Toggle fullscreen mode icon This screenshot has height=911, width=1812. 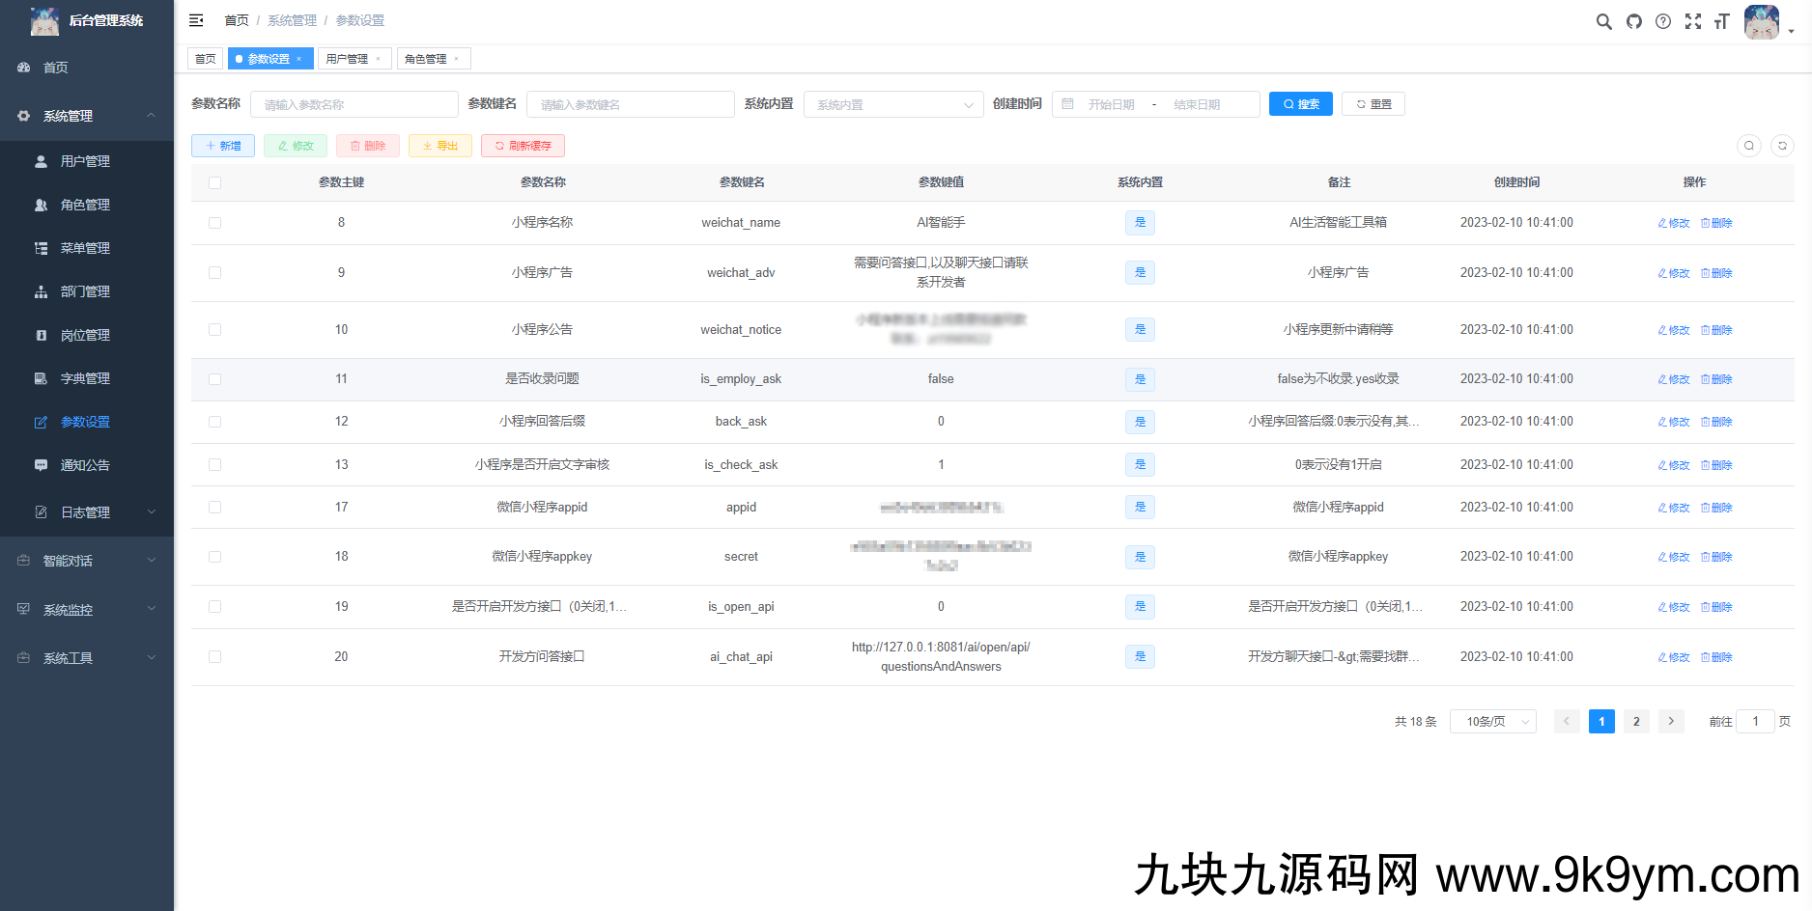click(x=1693, y=21)
